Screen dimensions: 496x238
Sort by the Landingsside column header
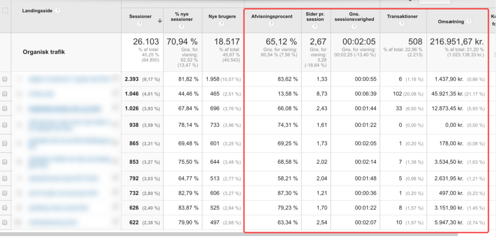coord(37,11)
